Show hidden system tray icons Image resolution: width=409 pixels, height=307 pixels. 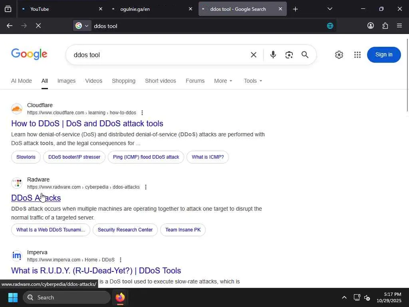coord(344,297)
